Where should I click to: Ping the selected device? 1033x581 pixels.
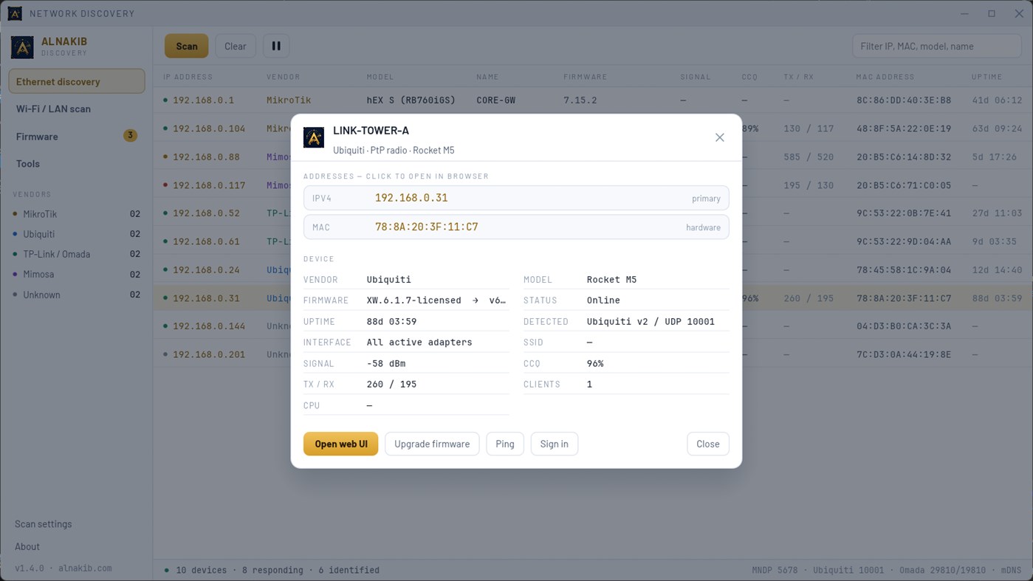(x=505, y=444)
